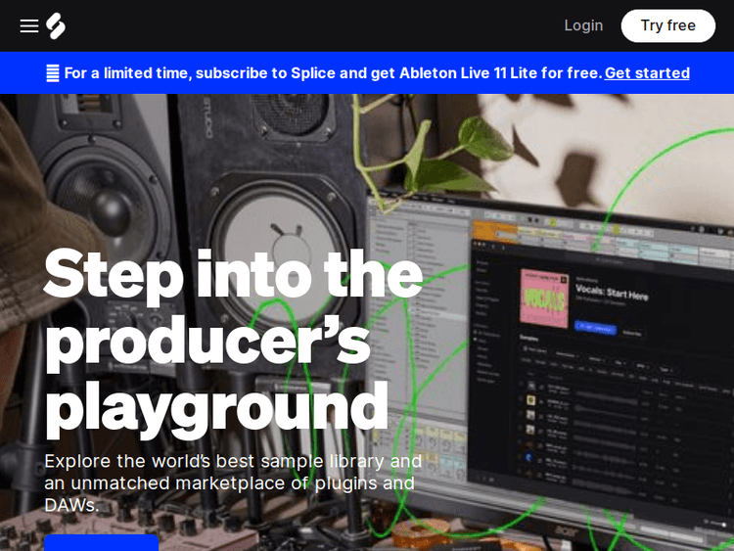Click the Splice logo in header

point(56,26)
